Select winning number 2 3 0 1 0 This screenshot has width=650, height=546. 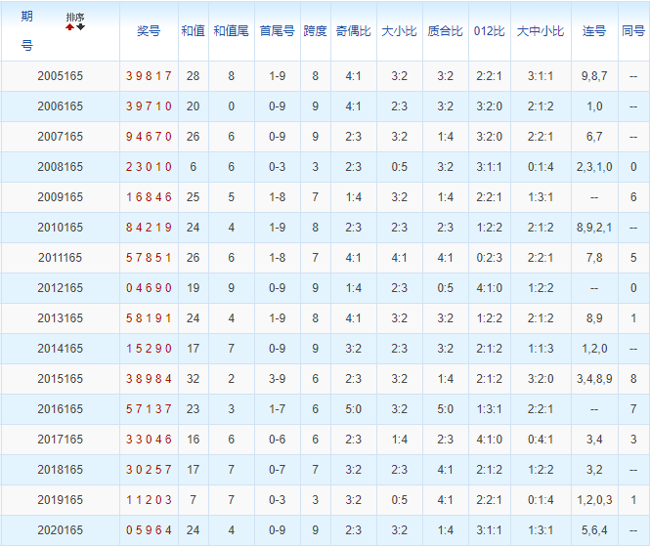click(x=149, y=166)
